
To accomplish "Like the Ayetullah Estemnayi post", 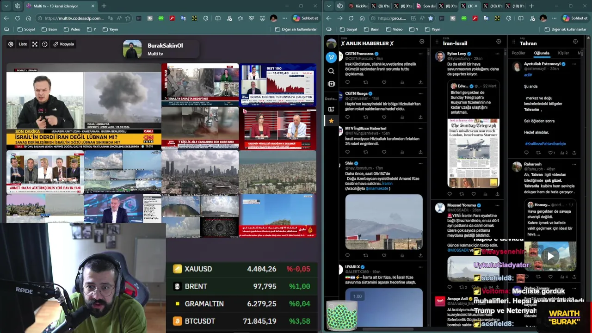I will click(550, 153).
